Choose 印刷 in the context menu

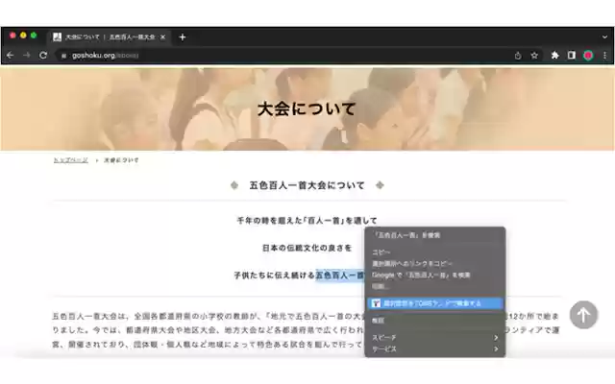pyautogui.click(x=435, y=286)
